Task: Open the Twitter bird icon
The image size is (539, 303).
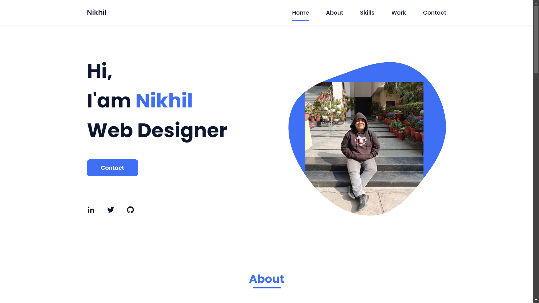Action: point(111,210)
